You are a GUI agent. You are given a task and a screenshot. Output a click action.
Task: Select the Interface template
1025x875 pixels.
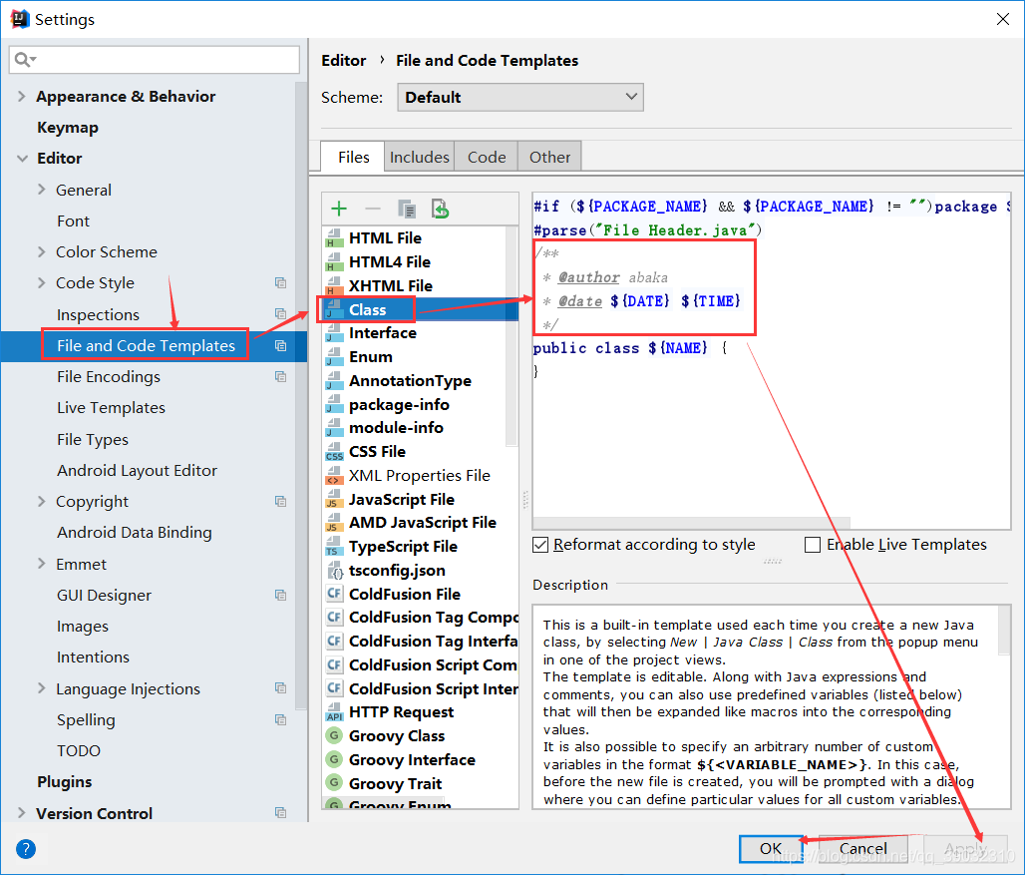pyautogui.click(x=421, y=333)
